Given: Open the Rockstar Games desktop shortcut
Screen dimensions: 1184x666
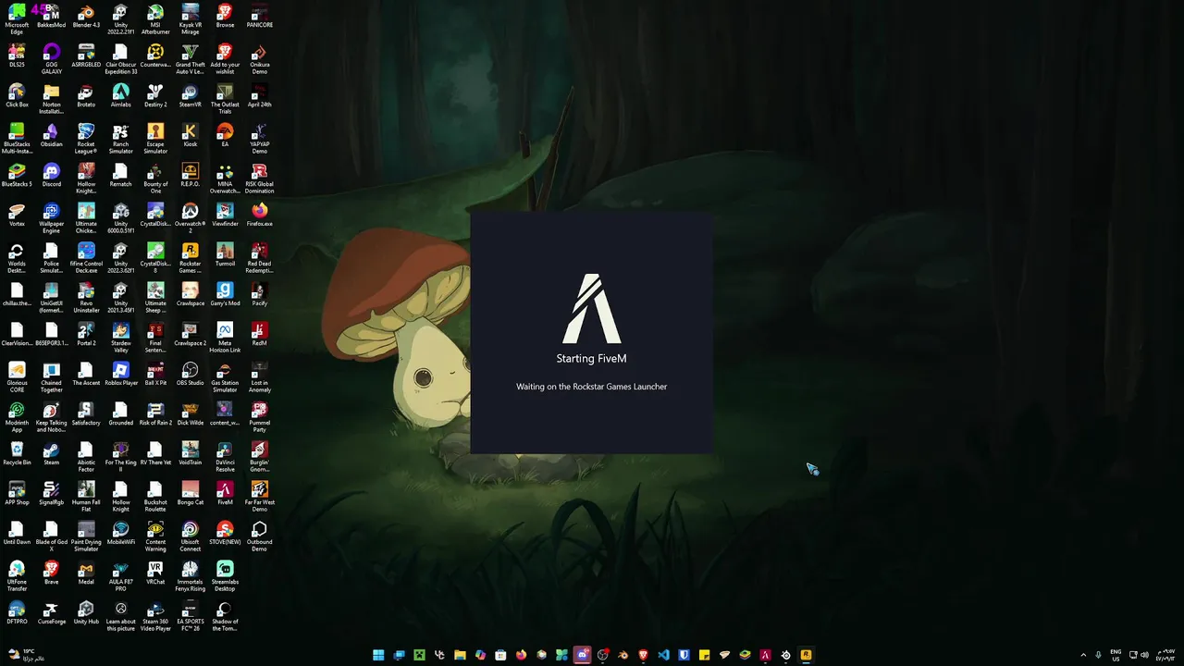Looking at the screenshot, I should (190, 257).
